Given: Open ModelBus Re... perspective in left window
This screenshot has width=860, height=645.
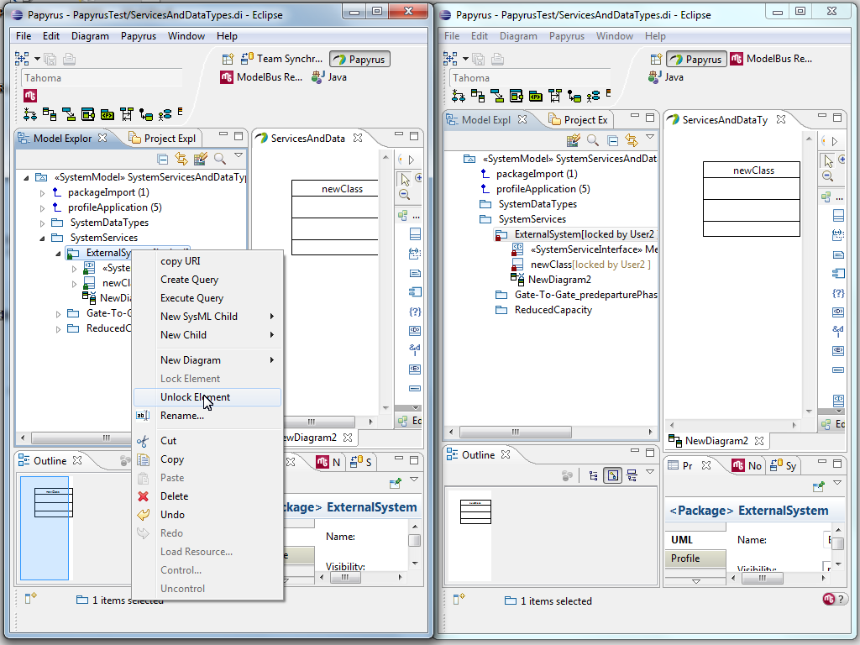Looking at the screenshot, I should pyautogui.click(x=262, y=77).
